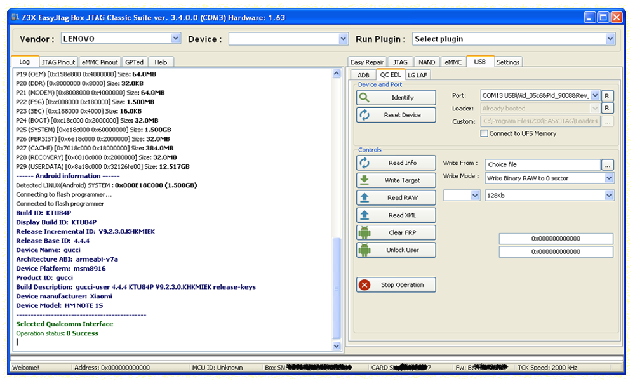The height and width of the screenshot is (381, 635).
Task: Click the Read RAW button
Action: click(396, 197)
